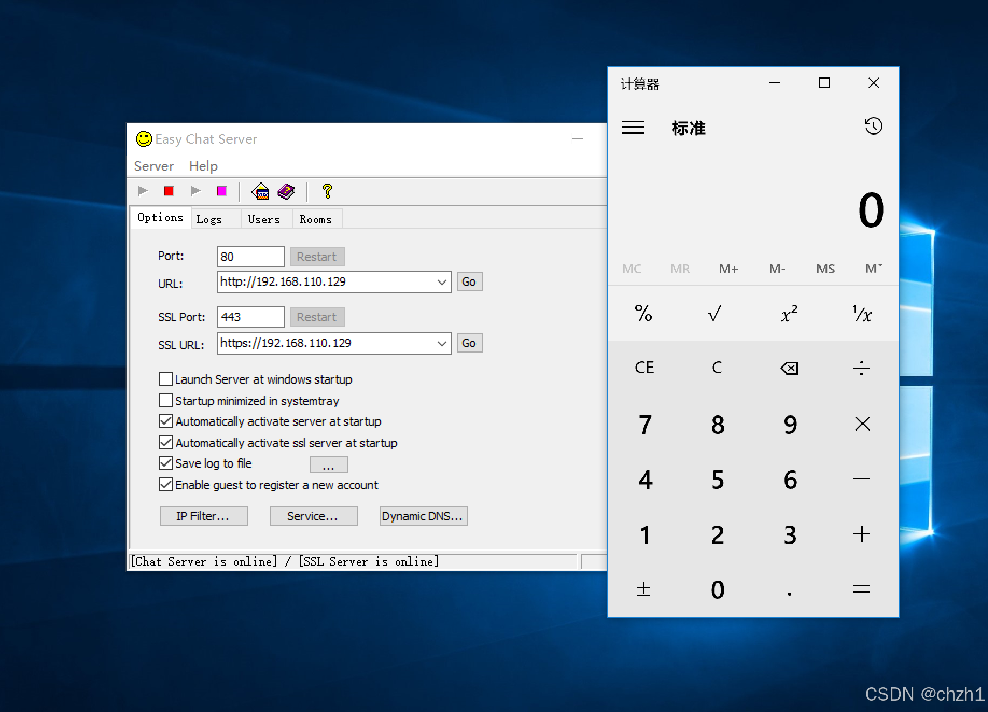This screenshot has width=988, height=712.
Task: Open the Help menu
Action: 204,166
